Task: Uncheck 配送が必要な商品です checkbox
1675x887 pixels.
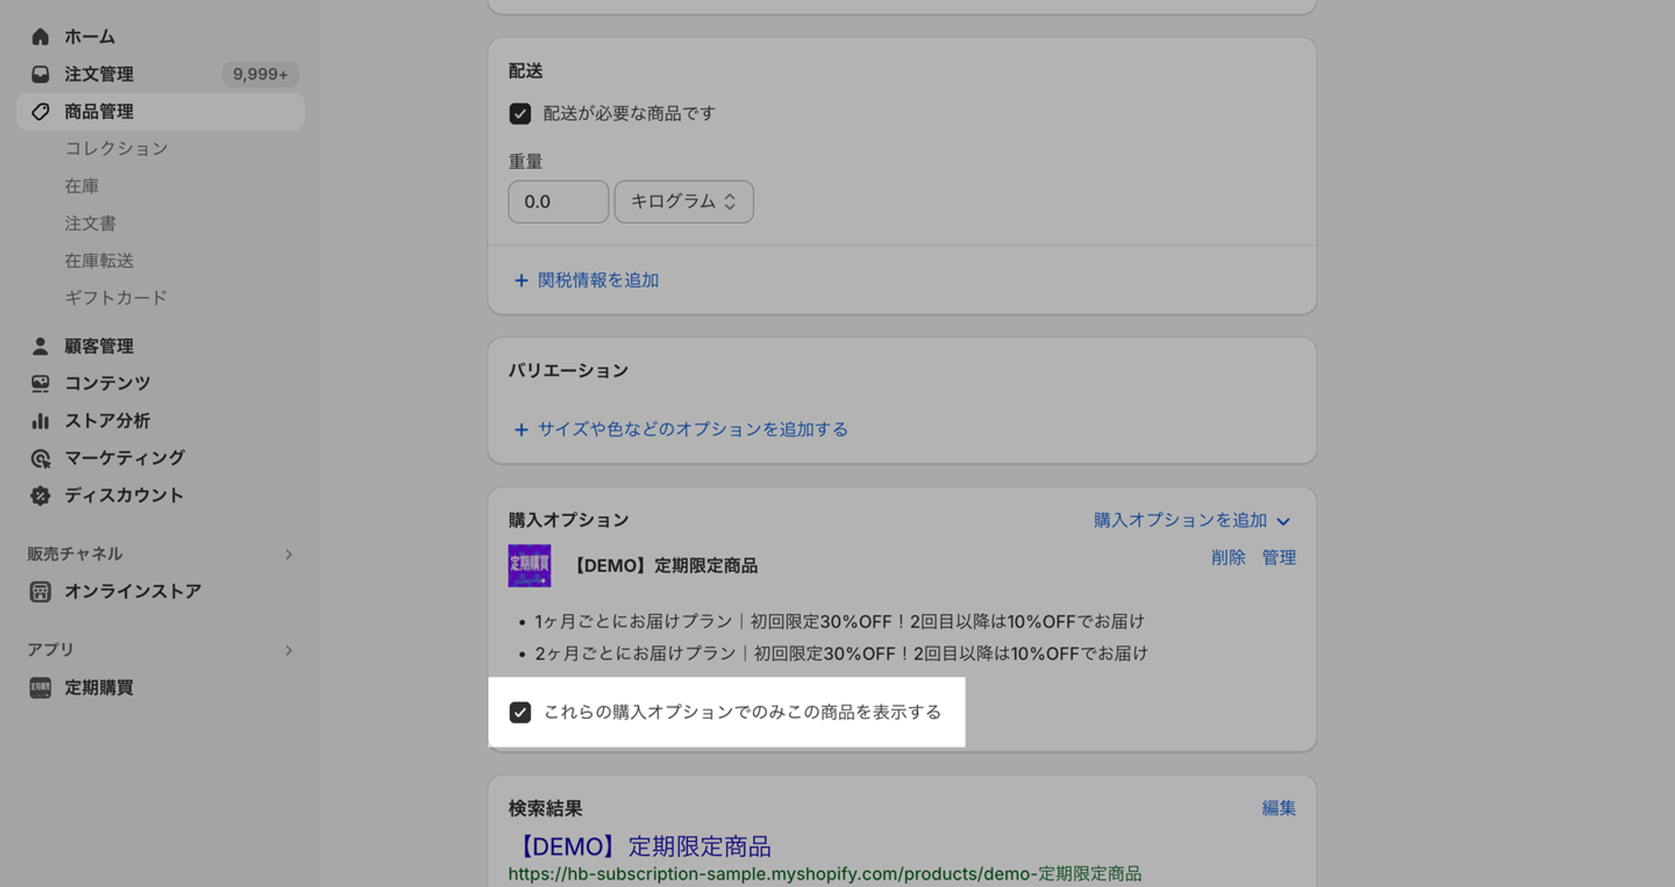Action: 520,114
